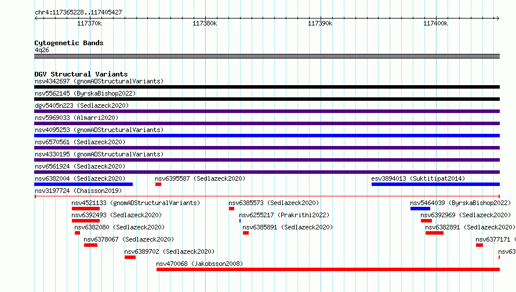Screen dimensions: 516x292
Task: Click the nsv6385891 small red bar
Action: pos(246,233)
